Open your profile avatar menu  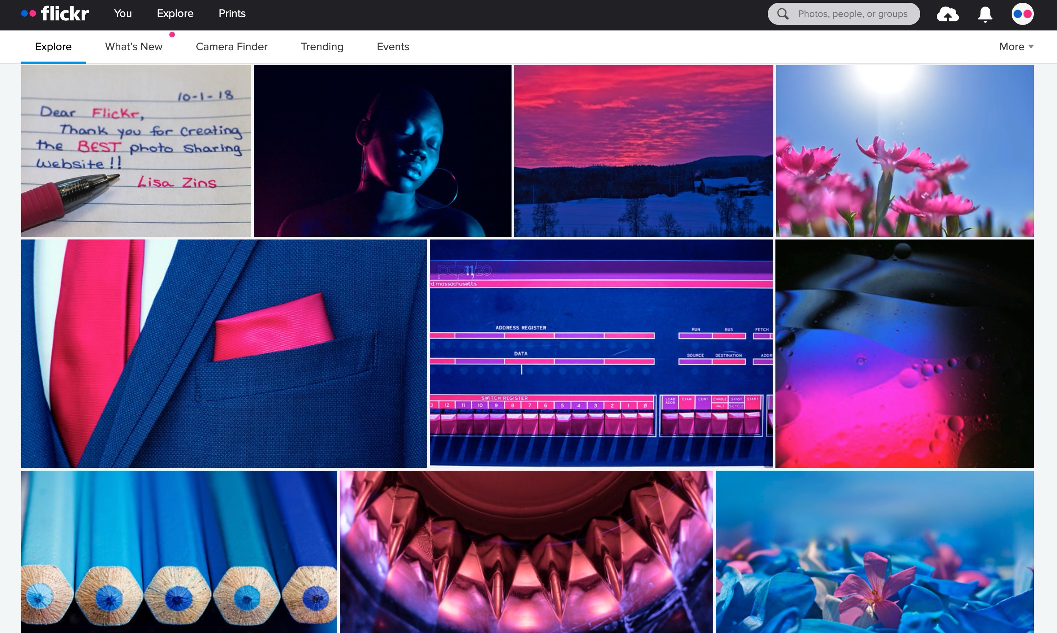click(x=1022, y=13)
